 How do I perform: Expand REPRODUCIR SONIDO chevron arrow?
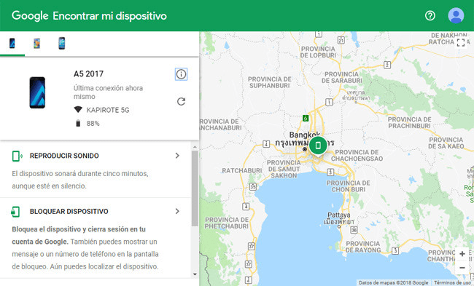(177, 156)
